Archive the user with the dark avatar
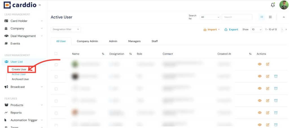 tap(276, 76)
